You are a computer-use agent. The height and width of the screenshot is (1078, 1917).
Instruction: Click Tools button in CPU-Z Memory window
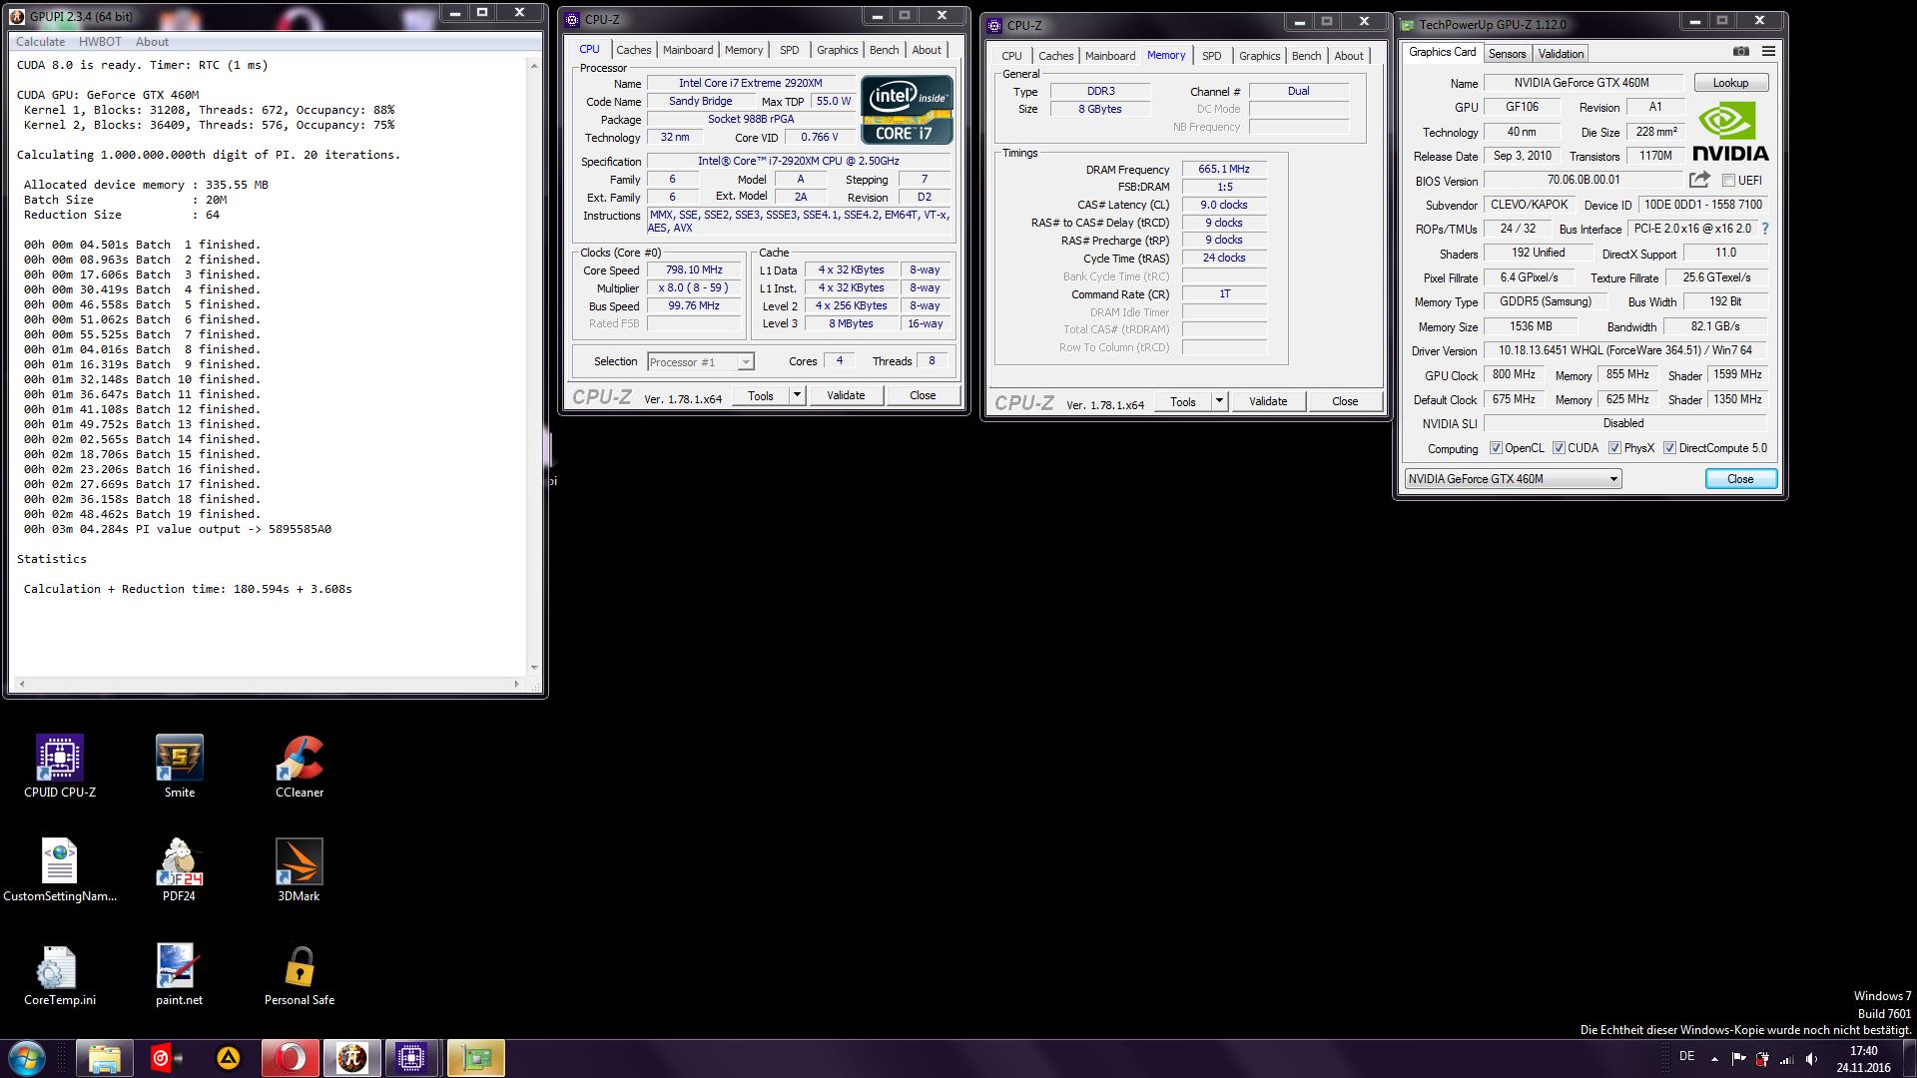(x=1183, y=401)
